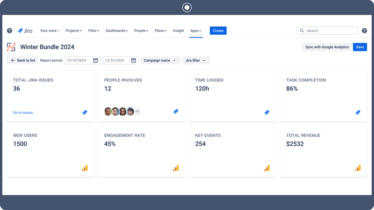374x210 pixels.
Task: Click the New Users value 1500
Action: coord(20,144)
